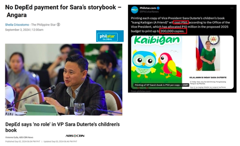Click the Philstar.com profile avatar
This screenshot has height=146, width=240.
tap(135, 10)
